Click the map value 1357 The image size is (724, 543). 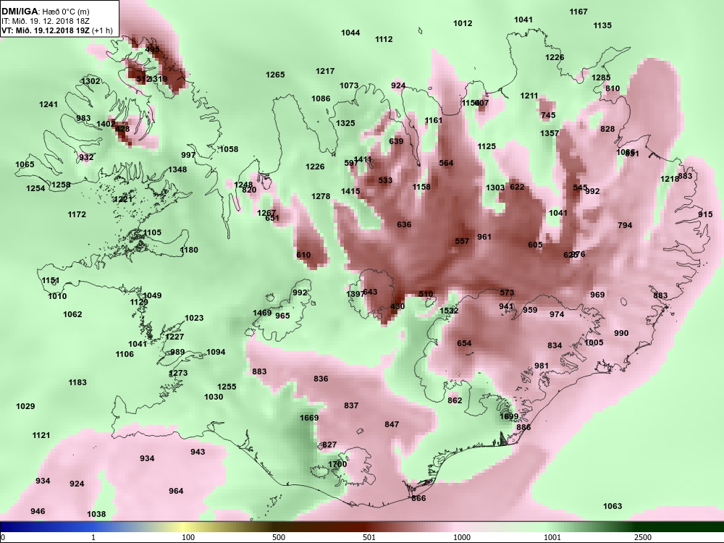coord(550,133)
